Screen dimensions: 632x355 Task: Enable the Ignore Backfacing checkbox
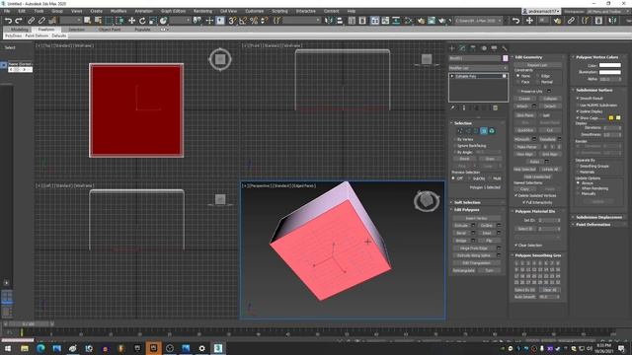[x=454, y=146]
